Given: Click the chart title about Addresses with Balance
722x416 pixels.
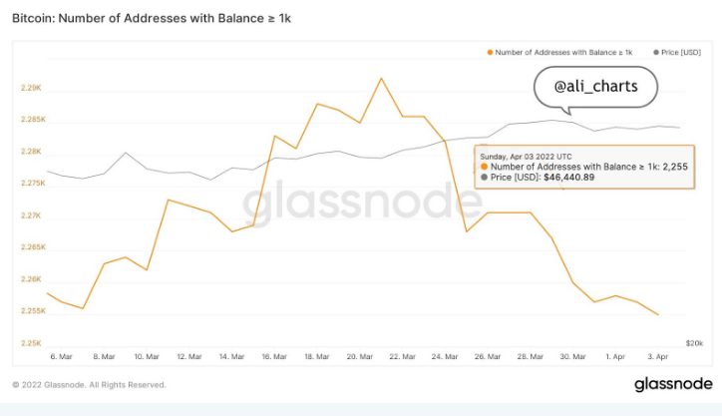Looking at the screenshot, I should [152, 18].
